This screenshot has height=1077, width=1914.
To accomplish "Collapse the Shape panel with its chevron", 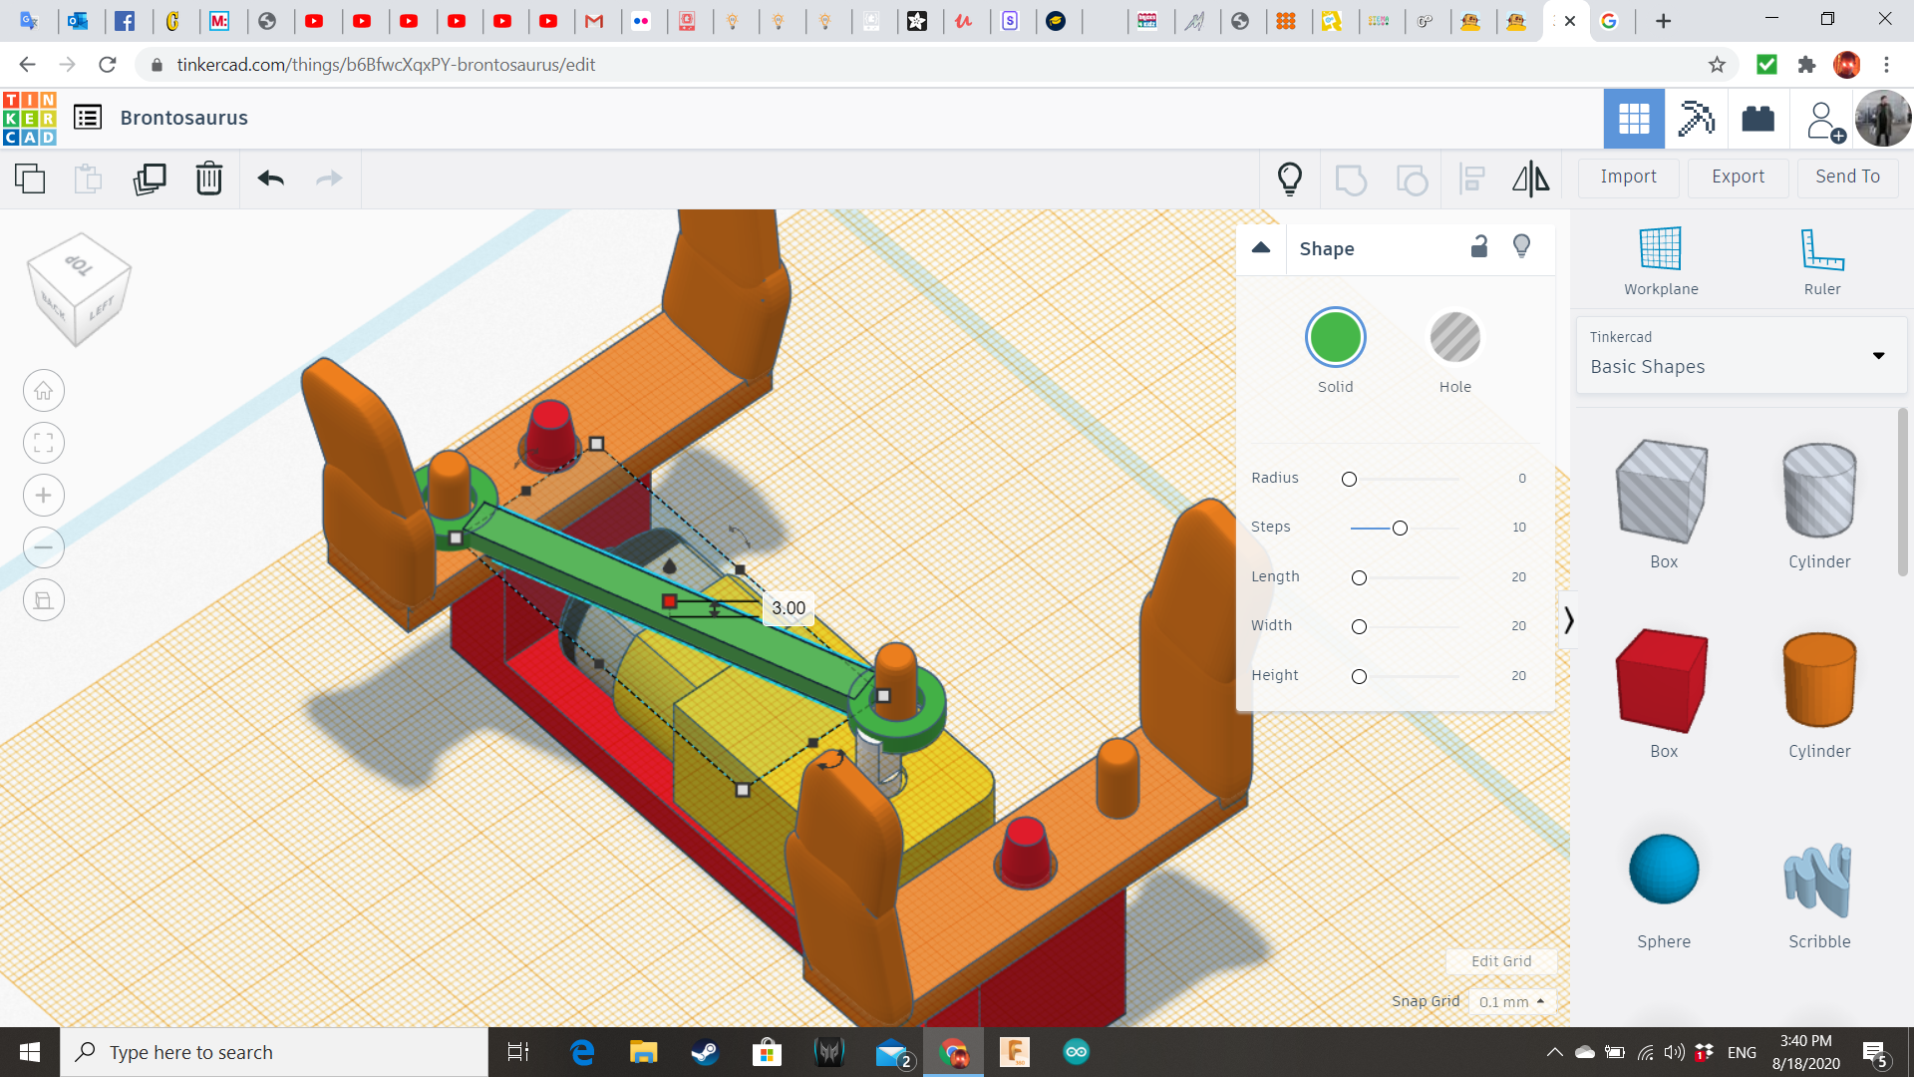I will (1260, 248).
